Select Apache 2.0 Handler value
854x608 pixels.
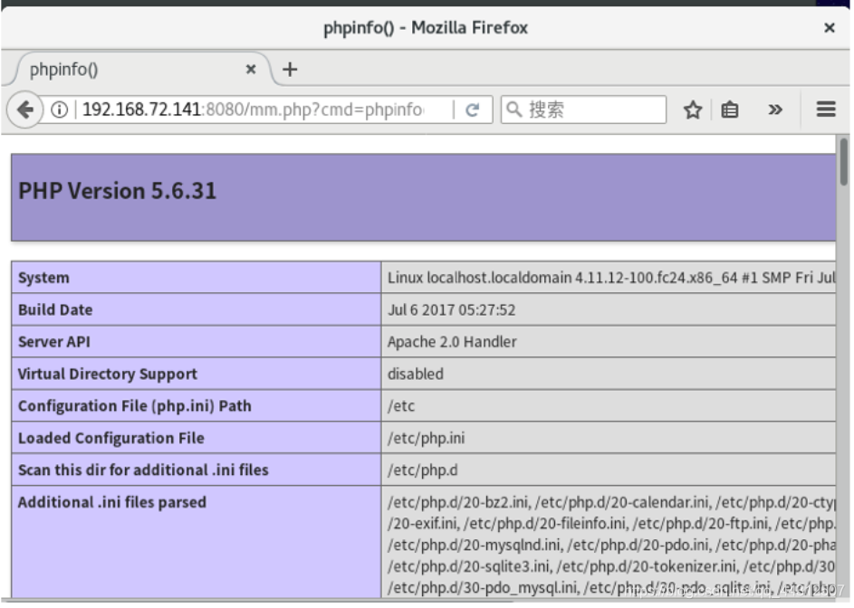[452, 342]
